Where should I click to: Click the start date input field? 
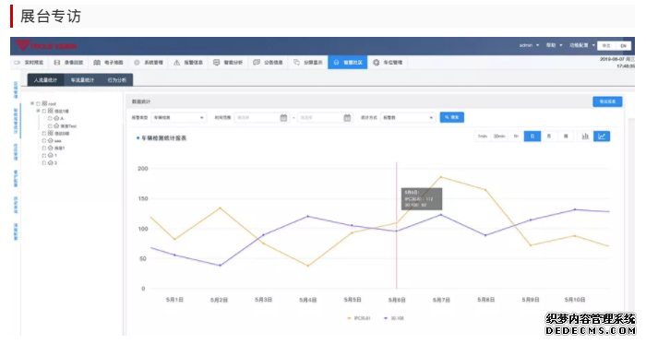(261, 118)
